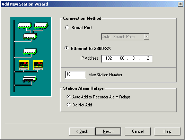Open Help for this wizard
185x140 pixels.
click(x=167, y=131)
